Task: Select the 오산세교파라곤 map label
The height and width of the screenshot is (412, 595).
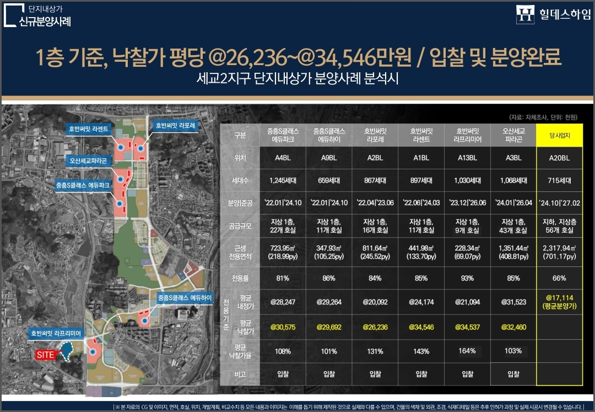Action: (88, 160)
